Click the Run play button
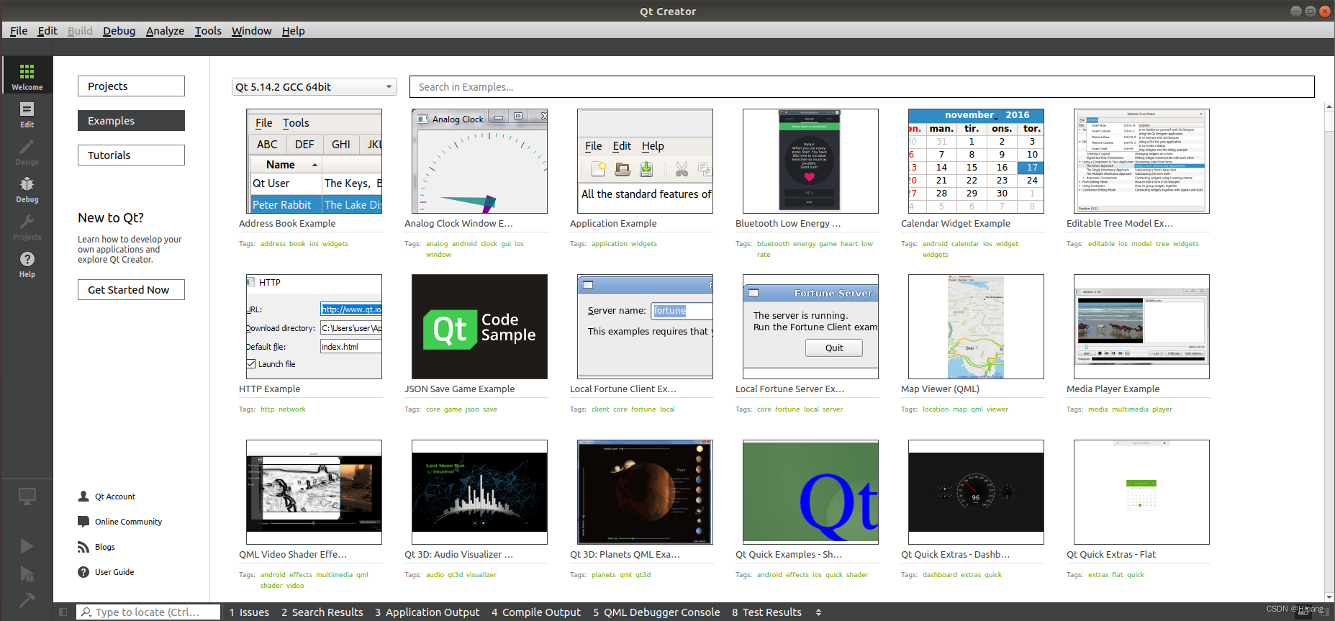The height and width of the screenshot is (621, 1335). point(27,546)
